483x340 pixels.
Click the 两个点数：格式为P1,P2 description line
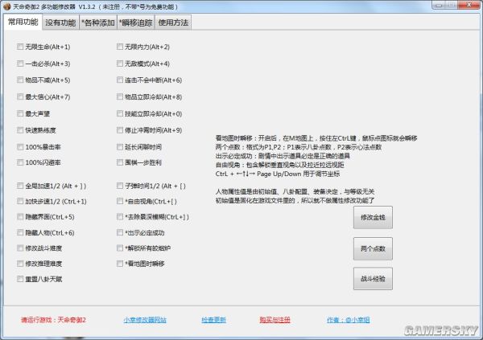(299, 147)
